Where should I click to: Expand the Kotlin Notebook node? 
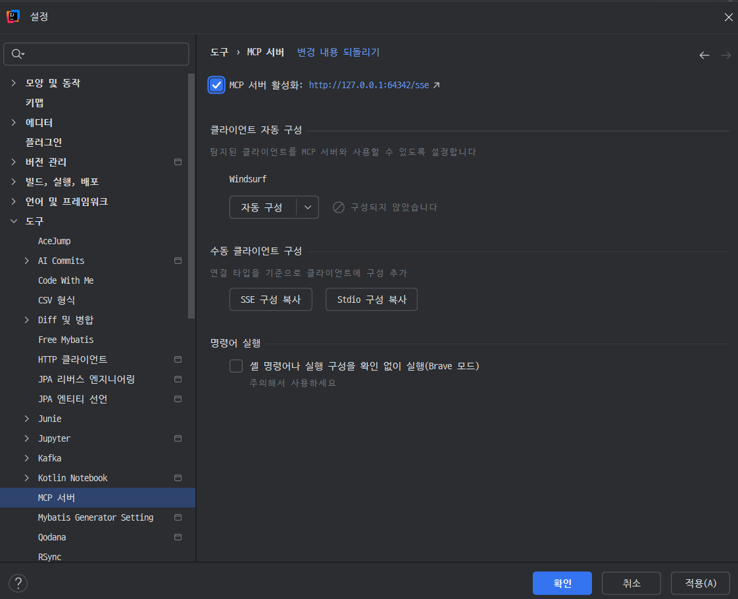tap(27, 478)
